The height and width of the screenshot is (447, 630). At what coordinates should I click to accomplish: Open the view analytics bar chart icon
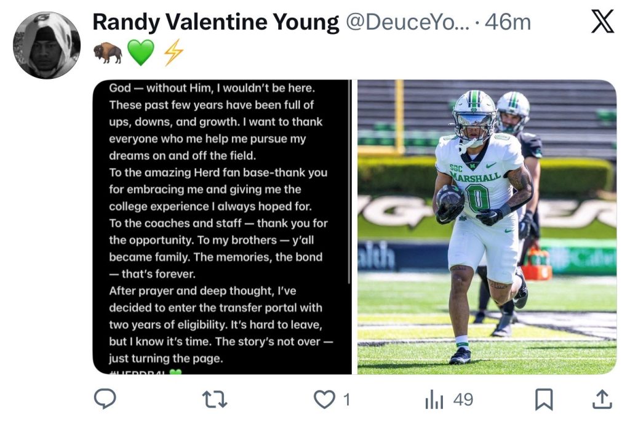[434, 400]
